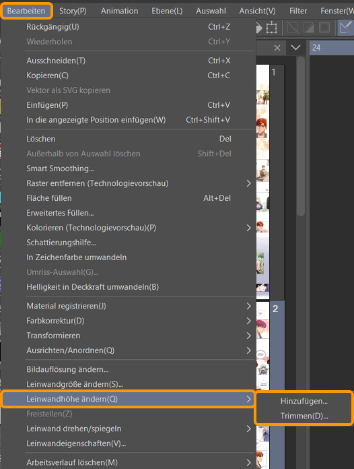Click the greyed Vektor als SVG kopieren entry

(x=128, y=90)
